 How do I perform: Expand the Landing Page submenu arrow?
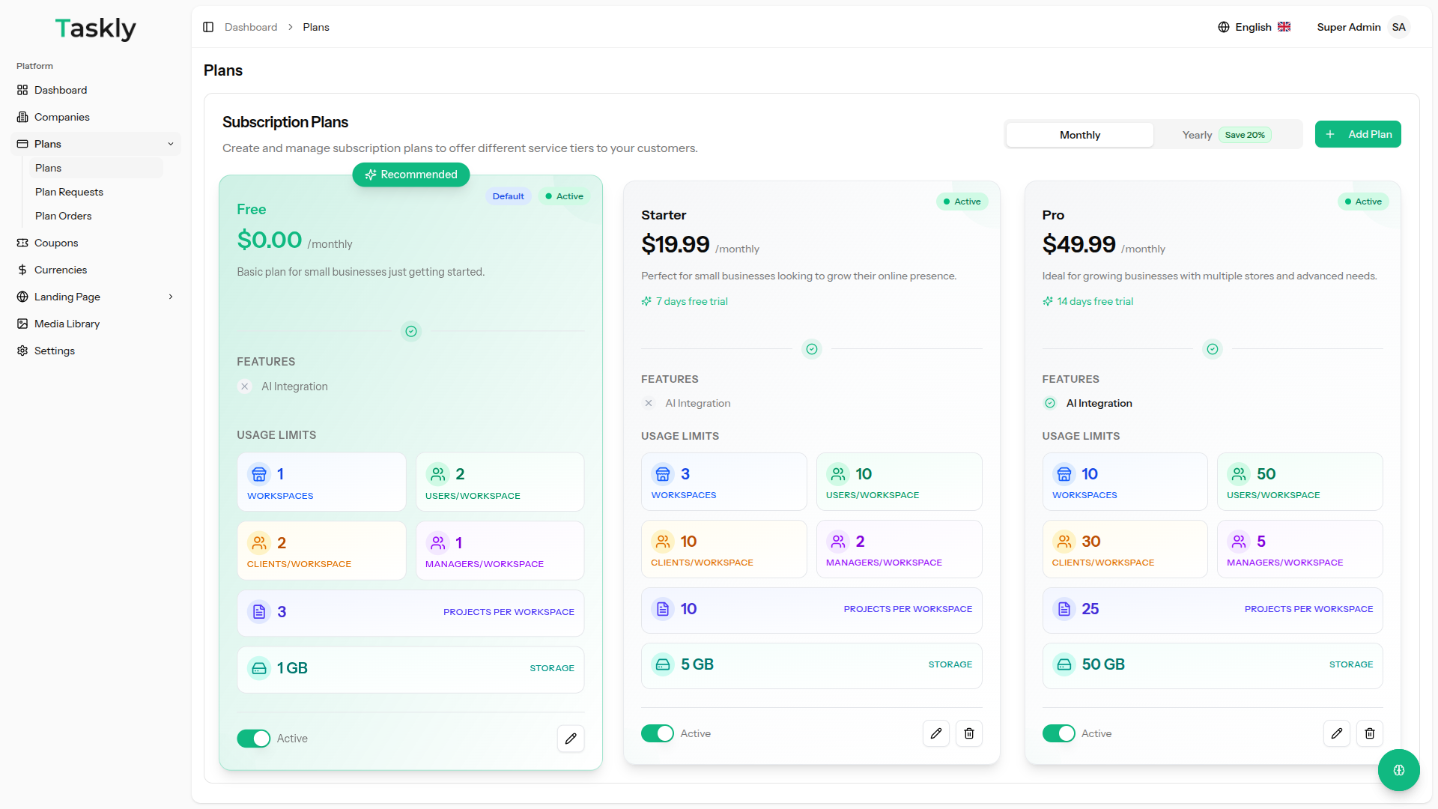171,297
